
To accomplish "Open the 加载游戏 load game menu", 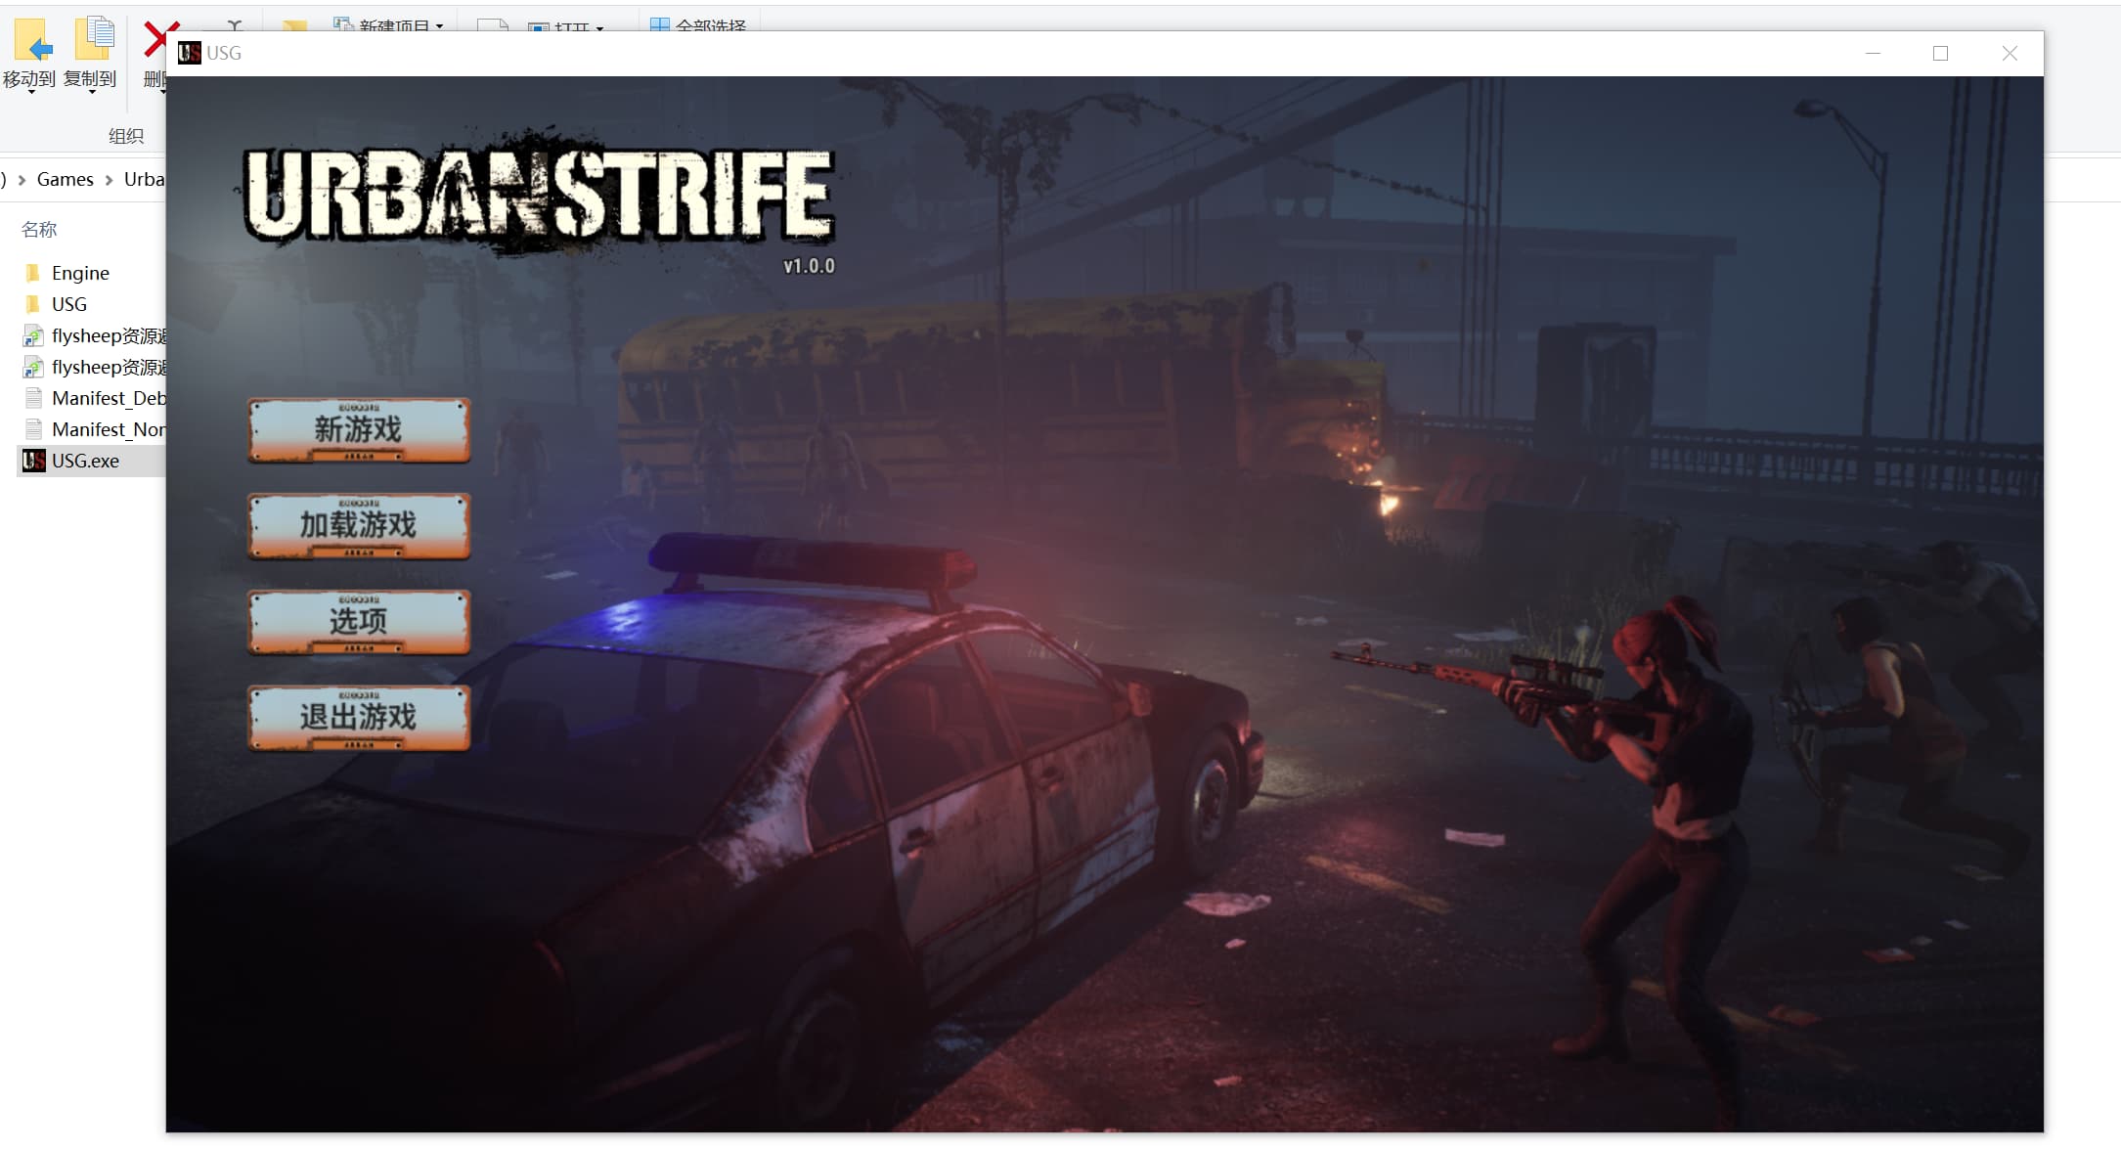I will pos(359,526).
